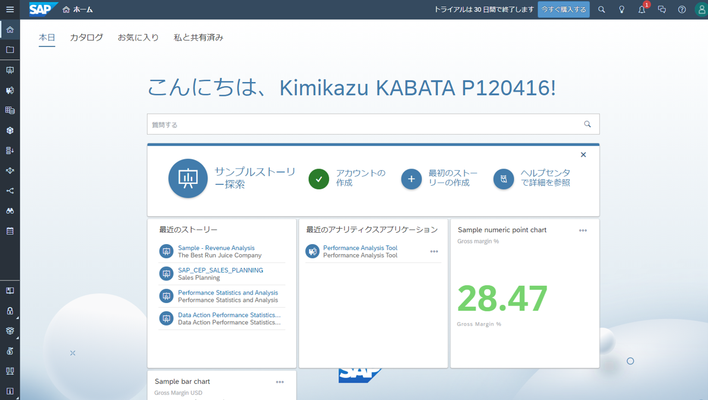Screen dimensions: 708x400
Task: Click the 28.47 gross margin value
Action: [x=502, y=299]
